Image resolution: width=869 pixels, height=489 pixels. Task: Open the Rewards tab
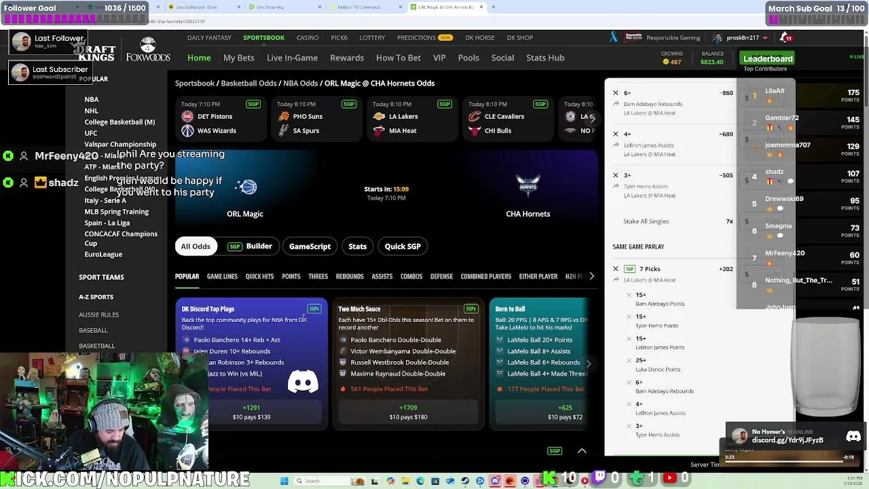(x=347, y=58)
